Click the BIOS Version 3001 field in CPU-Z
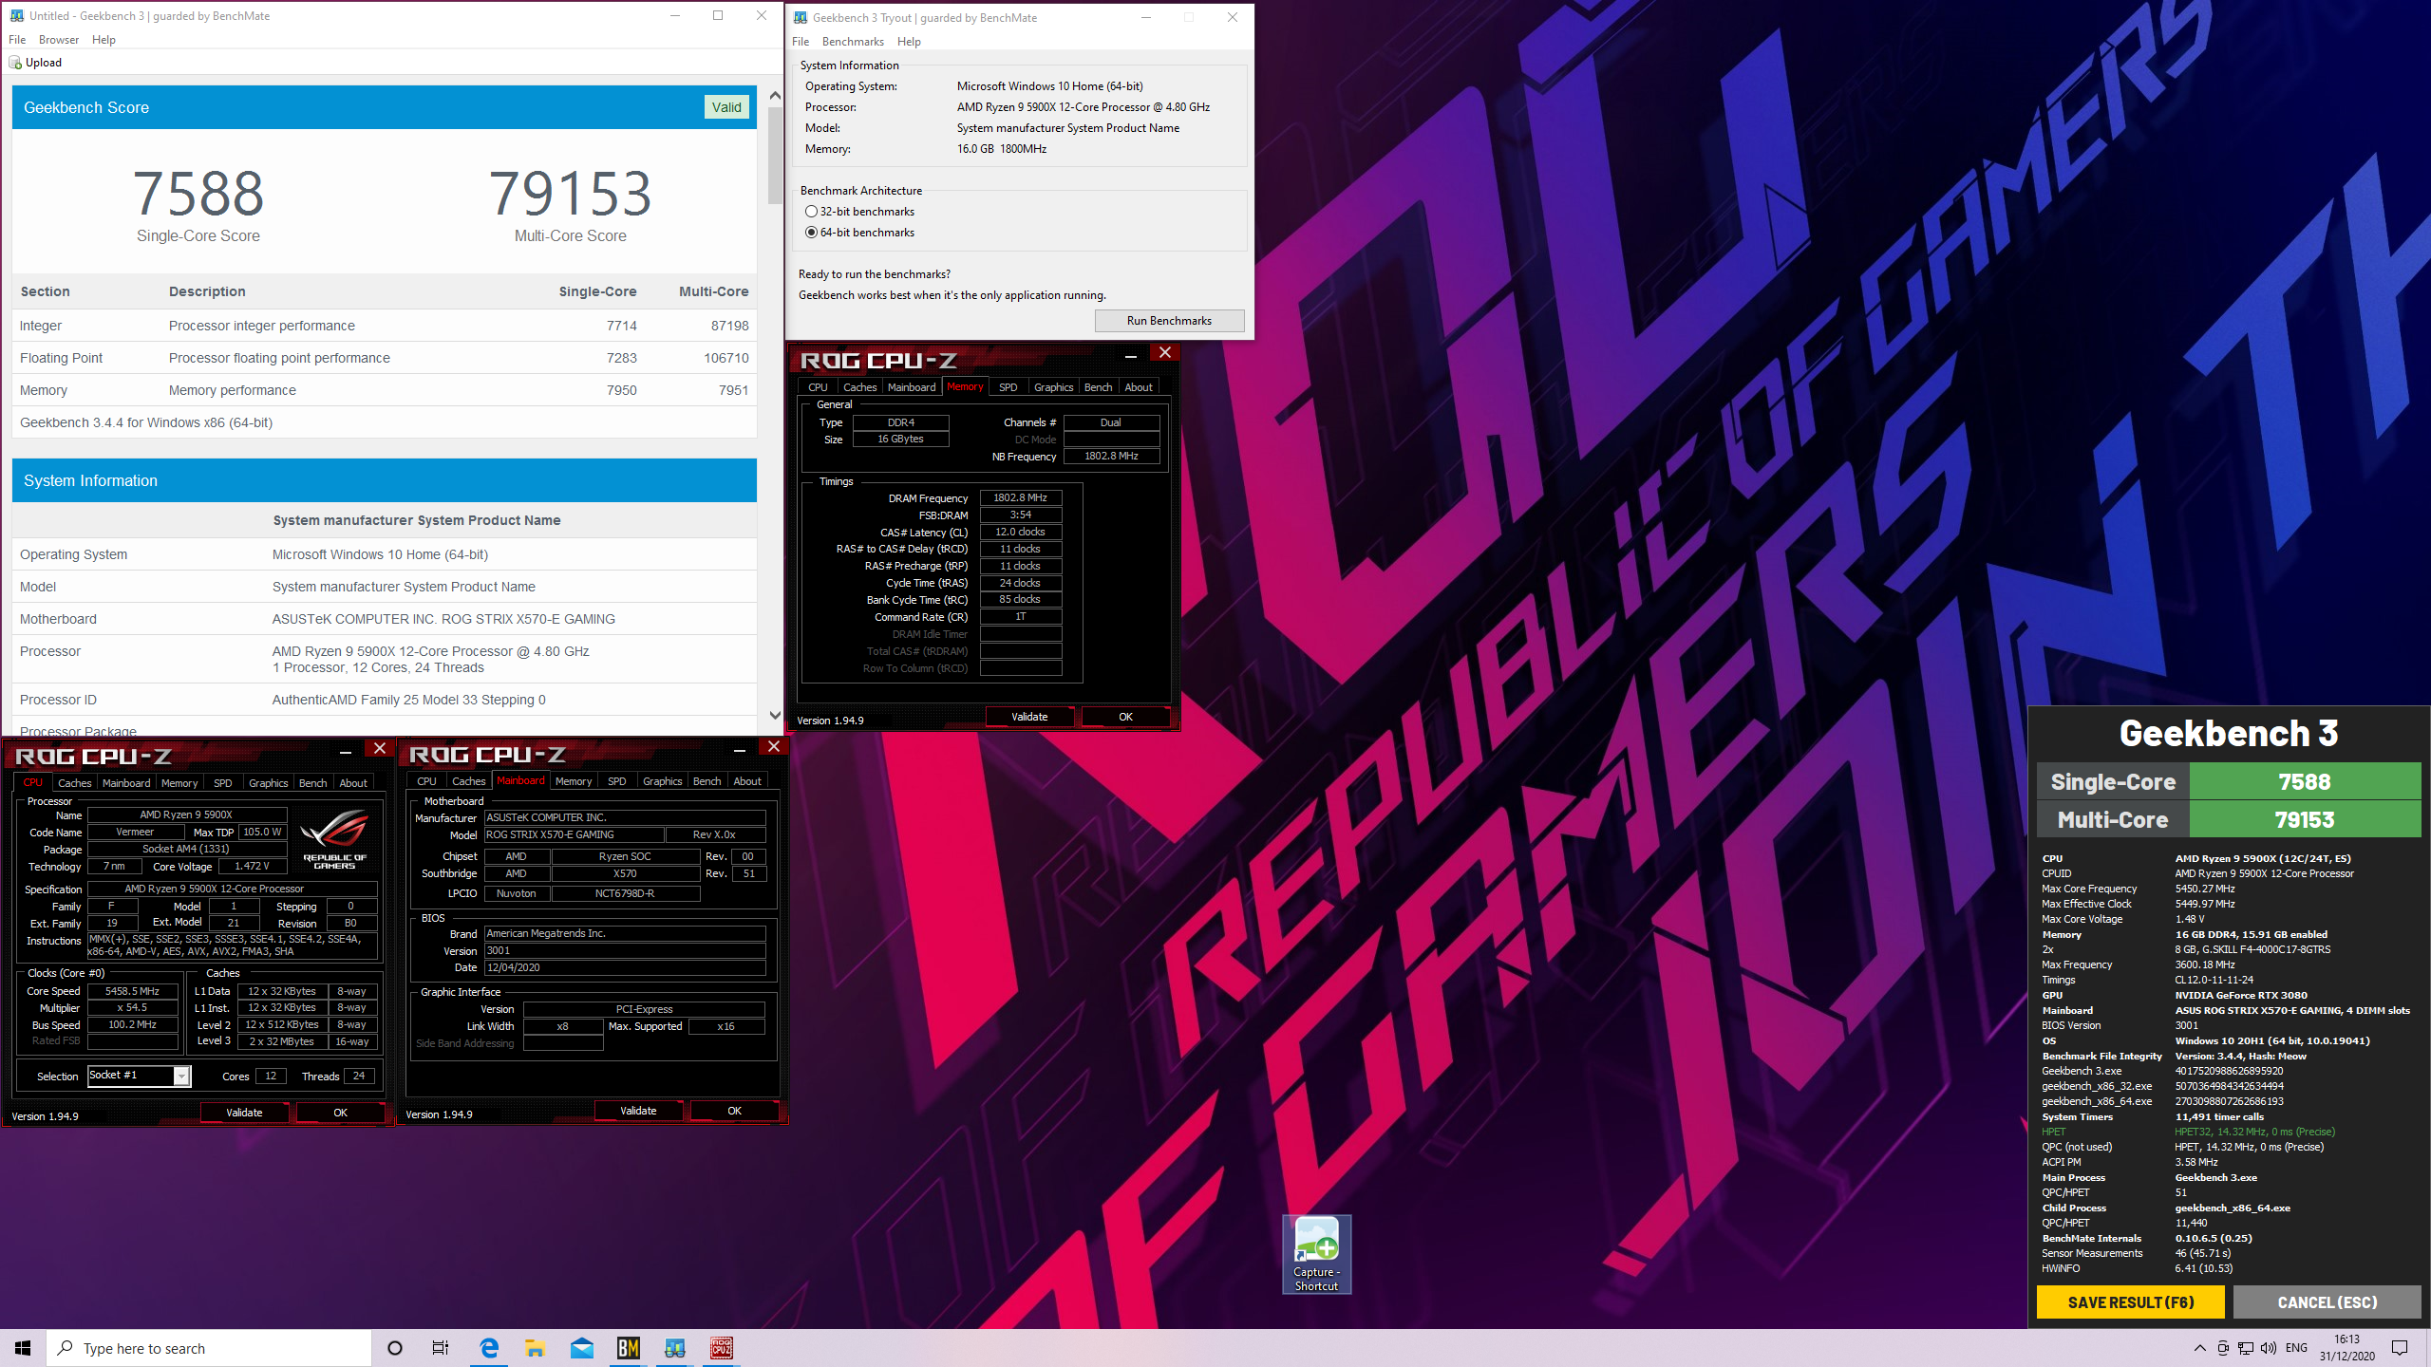This screenshot has width=2431, height=1367. 625,950
